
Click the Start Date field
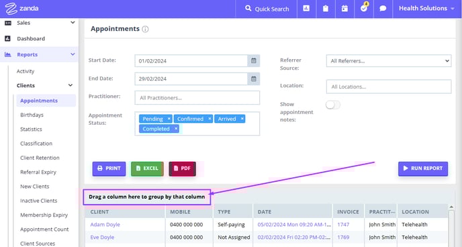pos(191,61)
